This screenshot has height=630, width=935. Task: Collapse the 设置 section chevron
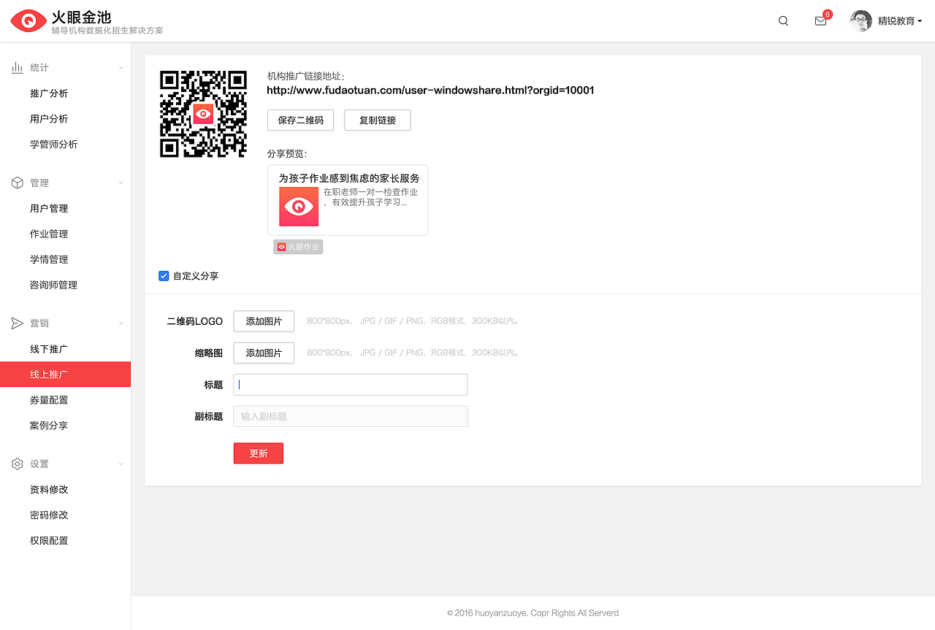(121, 464)
